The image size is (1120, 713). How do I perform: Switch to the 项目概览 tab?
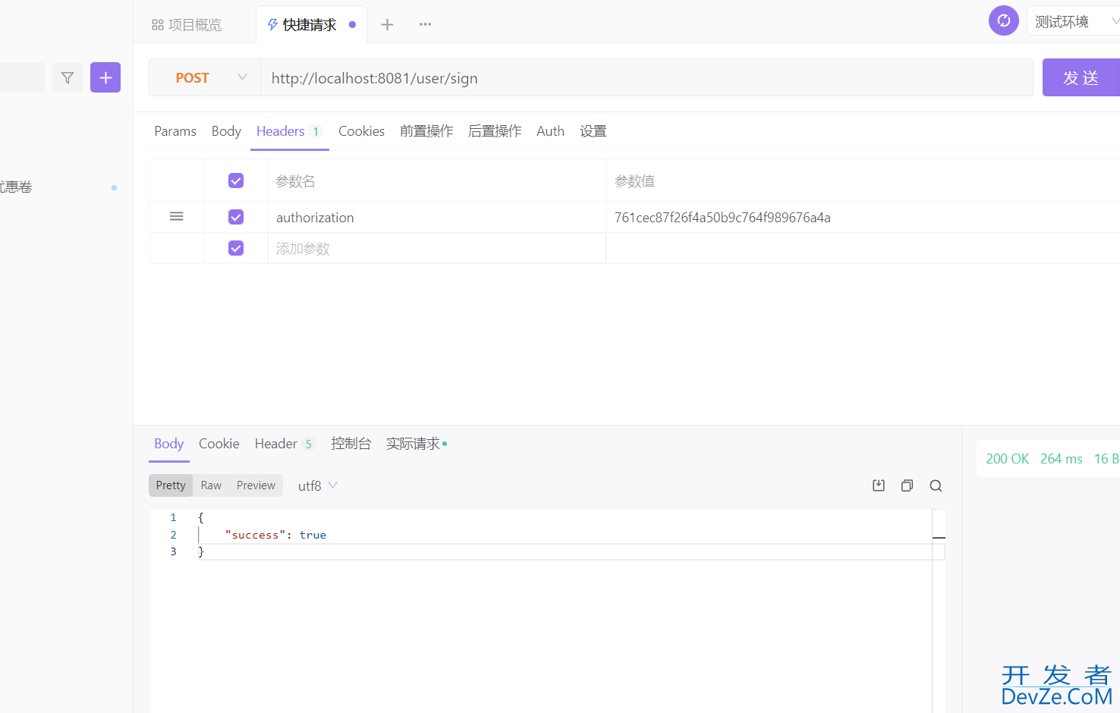[x=187, y=25]
